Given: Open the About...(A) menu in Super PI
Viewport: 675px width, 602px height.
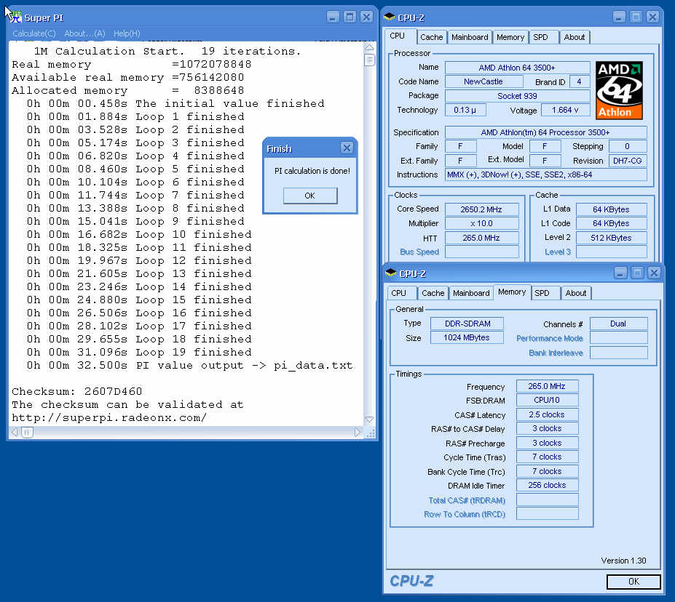Looking at the screenshot, I should [84, 33].
